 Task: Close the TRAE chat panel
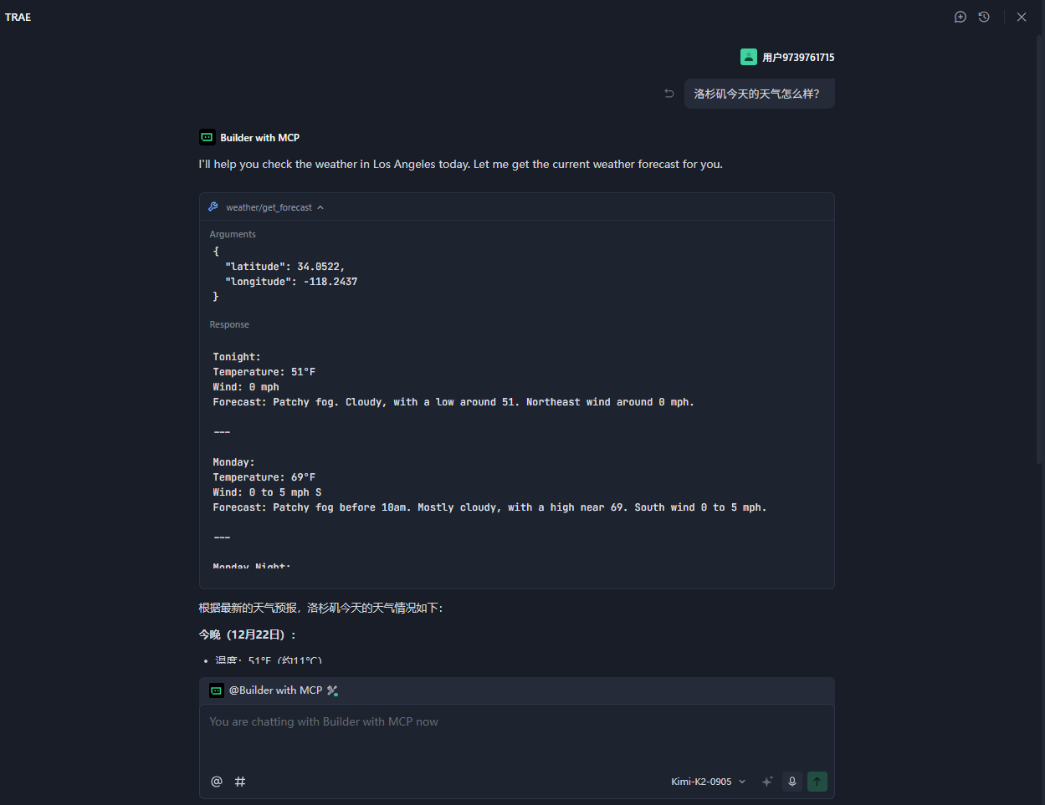(1022, 17)
